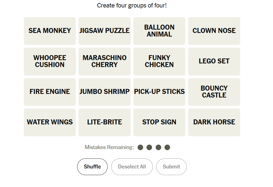Submit the selected group
The height and width of the screenshot is (187, 273).
(x=171, y=166)
